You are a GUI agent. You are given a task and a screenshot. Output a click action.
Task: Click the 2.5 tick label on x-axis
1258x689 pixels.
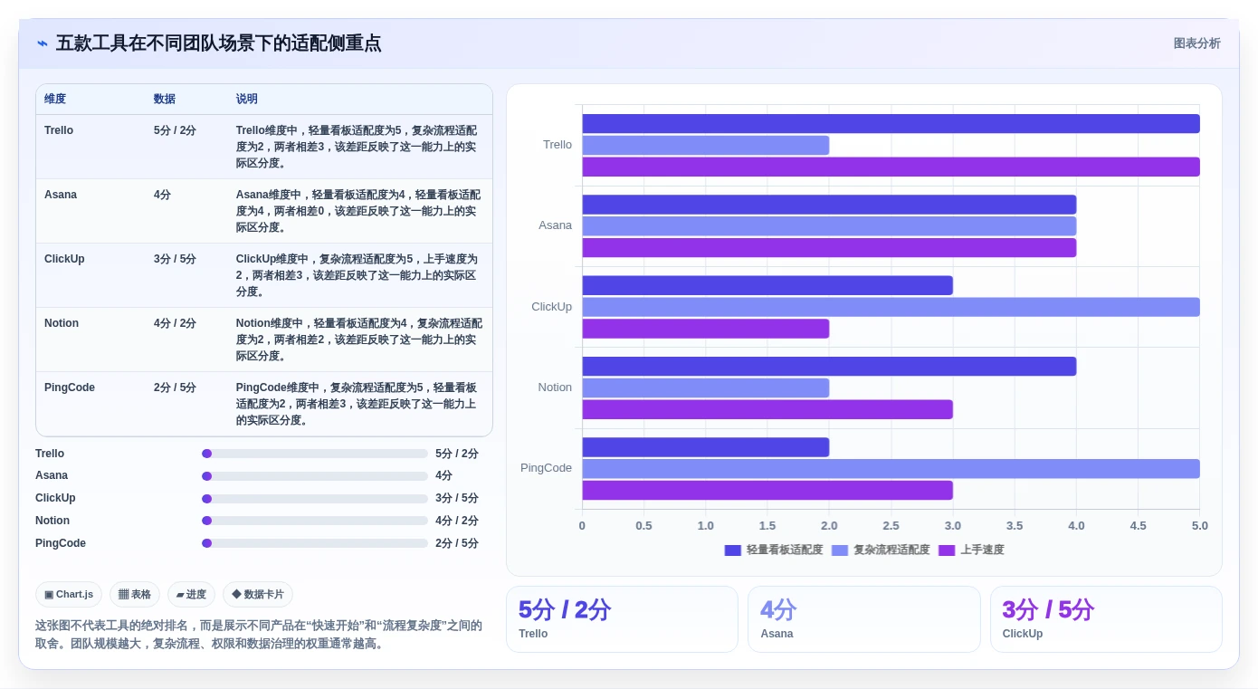[891, 526]
